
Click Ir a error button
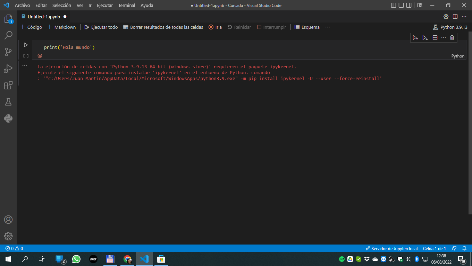215,27
